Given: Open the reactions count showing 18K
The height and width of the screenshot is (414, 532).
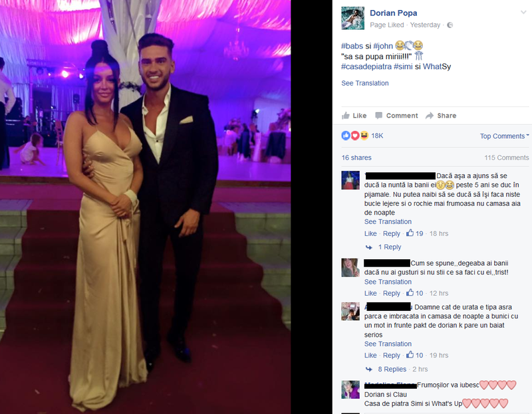Looking at the screenshot, I should [x=377, y=136].
